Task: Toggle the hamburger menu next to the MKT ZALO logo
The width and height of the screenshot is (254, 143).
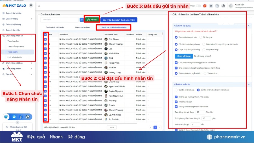Action: [31, 5]
